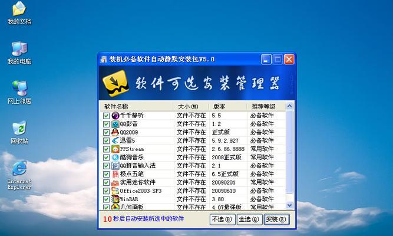Uncheck the PPStream checkbox
Screen dimensions: 393x236
106,149
